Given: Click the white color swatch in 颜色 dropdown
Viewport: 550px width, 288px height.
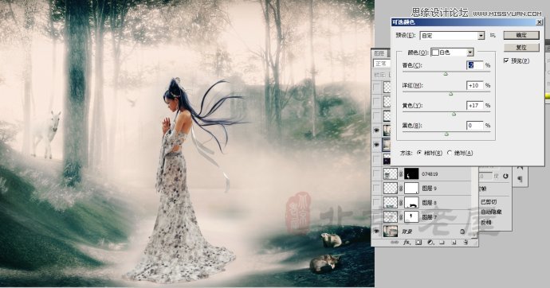Looking at the screenshot, I should tap(435, 53).
